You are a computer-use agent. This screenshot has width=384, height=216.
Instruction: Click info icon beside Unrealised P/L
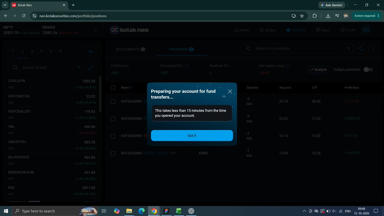pyautogui.click(x=187, y=66)
